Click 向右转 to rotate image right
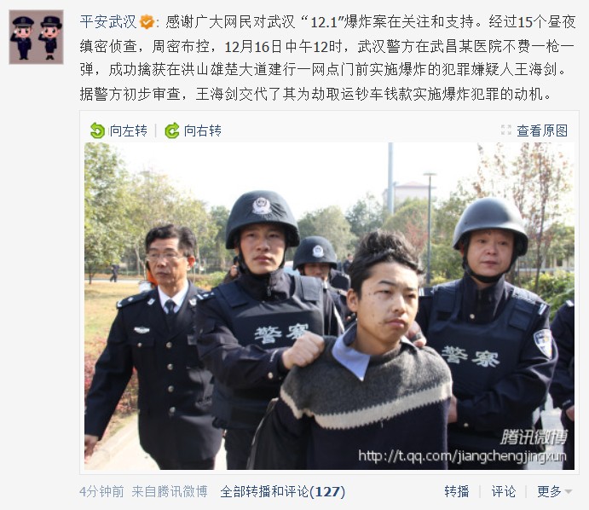The width and height of the screenshot is (589, 510). click(203, 130)
